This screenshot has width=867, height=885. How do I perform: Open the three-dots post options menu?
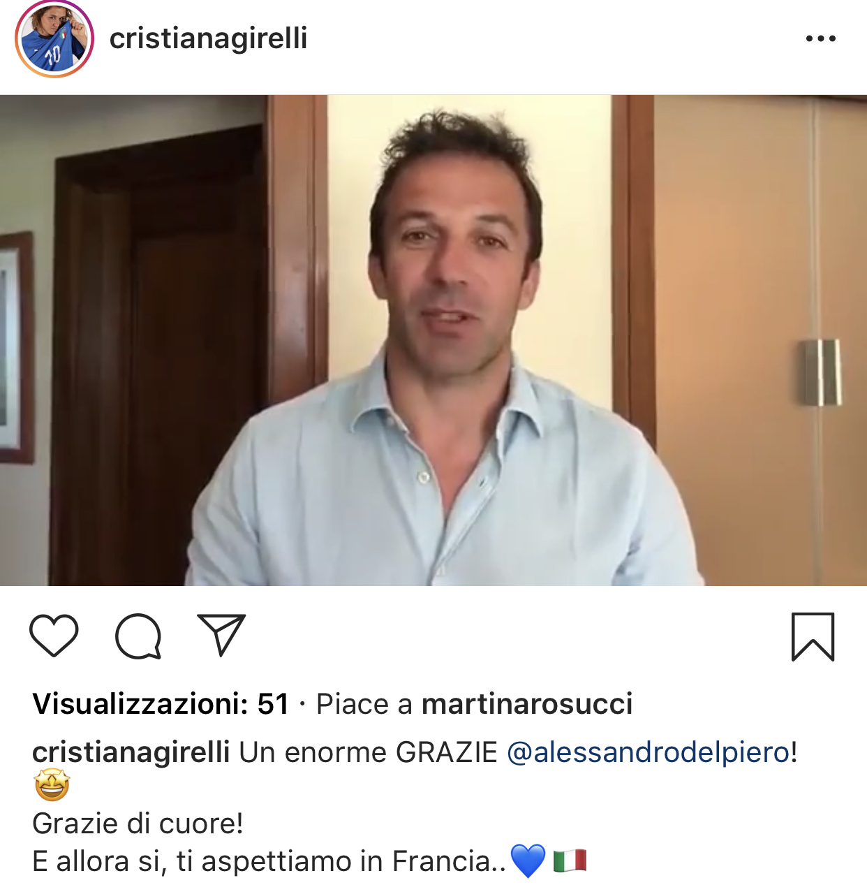coord(820,38)
